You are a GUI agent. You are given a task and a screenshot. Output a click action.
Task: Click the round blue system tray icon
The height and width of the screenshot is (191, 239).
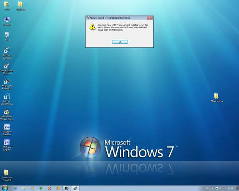coord(217,188)
